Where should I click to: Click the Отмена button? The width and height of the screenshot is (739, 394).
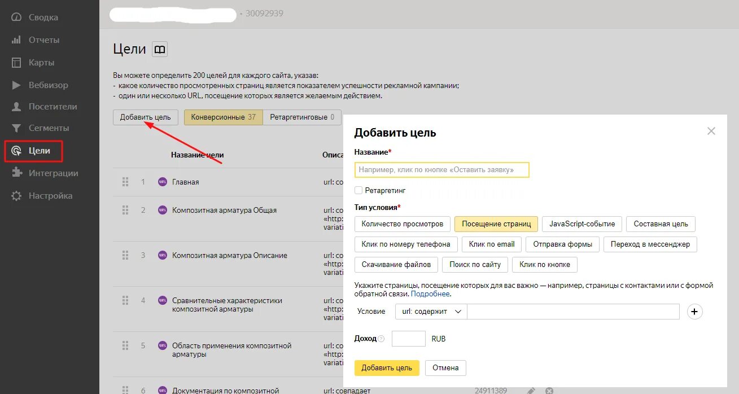445,368
